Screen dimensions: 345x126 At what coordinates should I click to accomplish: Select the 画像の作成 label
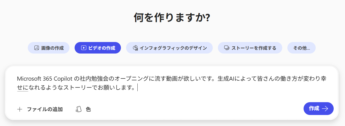point(52,48)
